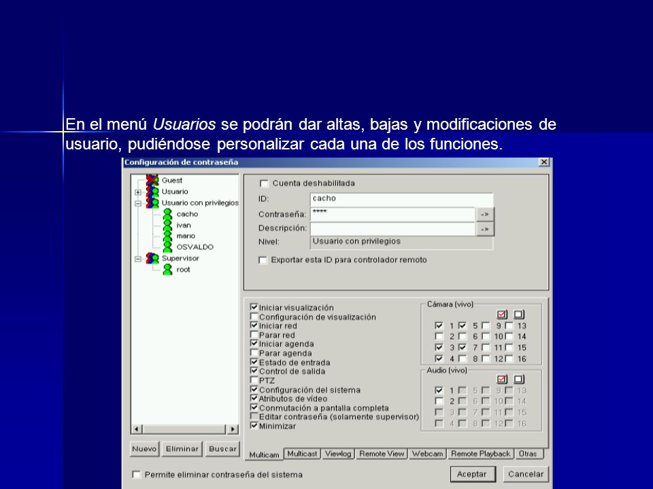Switch to the Multicam tab
The image size is (653, 489).
point(264,454)
